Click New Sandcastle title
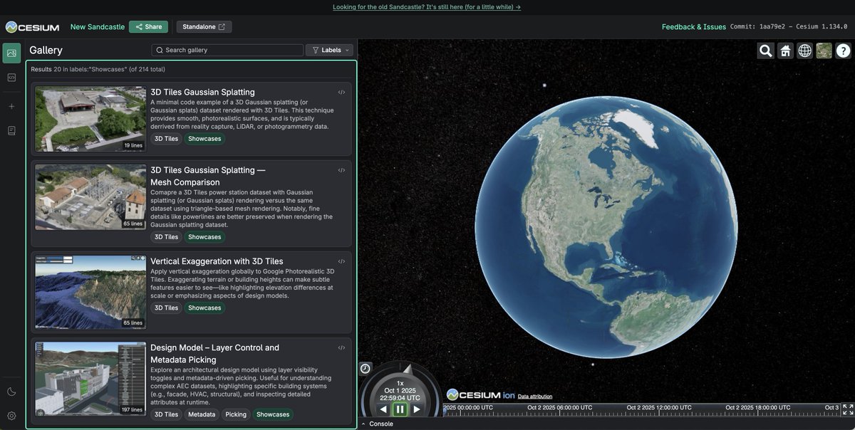The image size is (855, 430). (x=98, y=27)
